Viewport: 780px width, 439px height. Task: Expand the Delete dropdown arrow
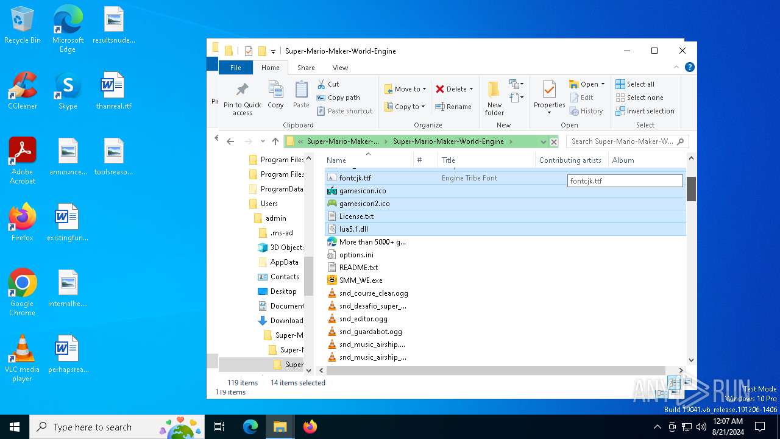click(471, 89)
